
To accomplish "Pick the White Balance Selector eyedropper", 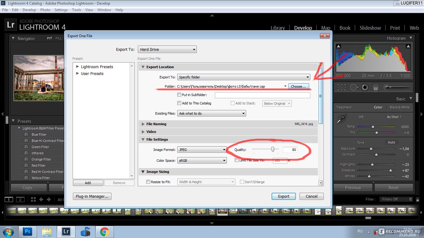I will [341, 118].
